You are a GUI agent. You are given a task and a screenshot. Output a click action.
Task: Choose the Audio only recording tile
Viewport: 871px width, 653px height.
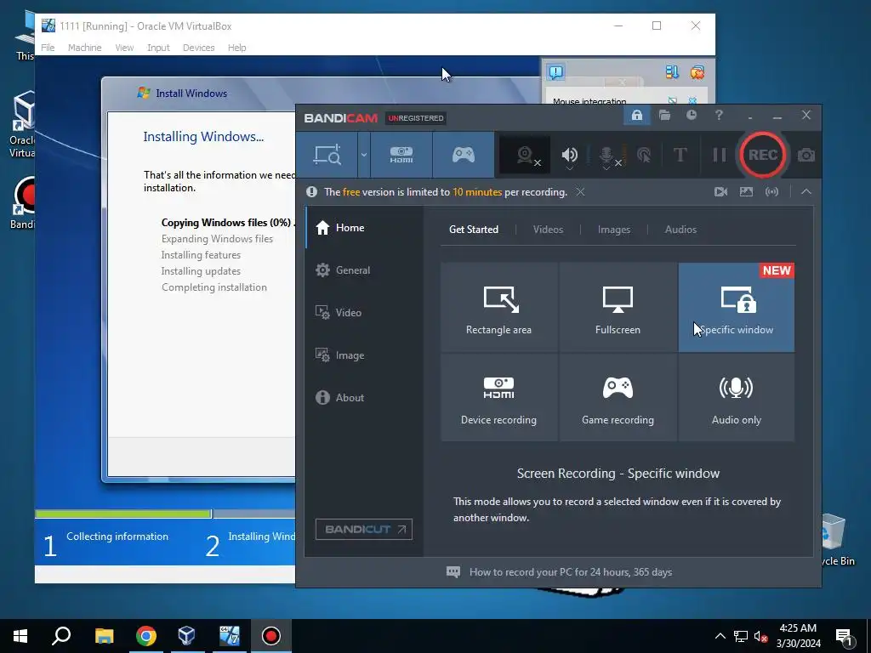pos(736,398)
